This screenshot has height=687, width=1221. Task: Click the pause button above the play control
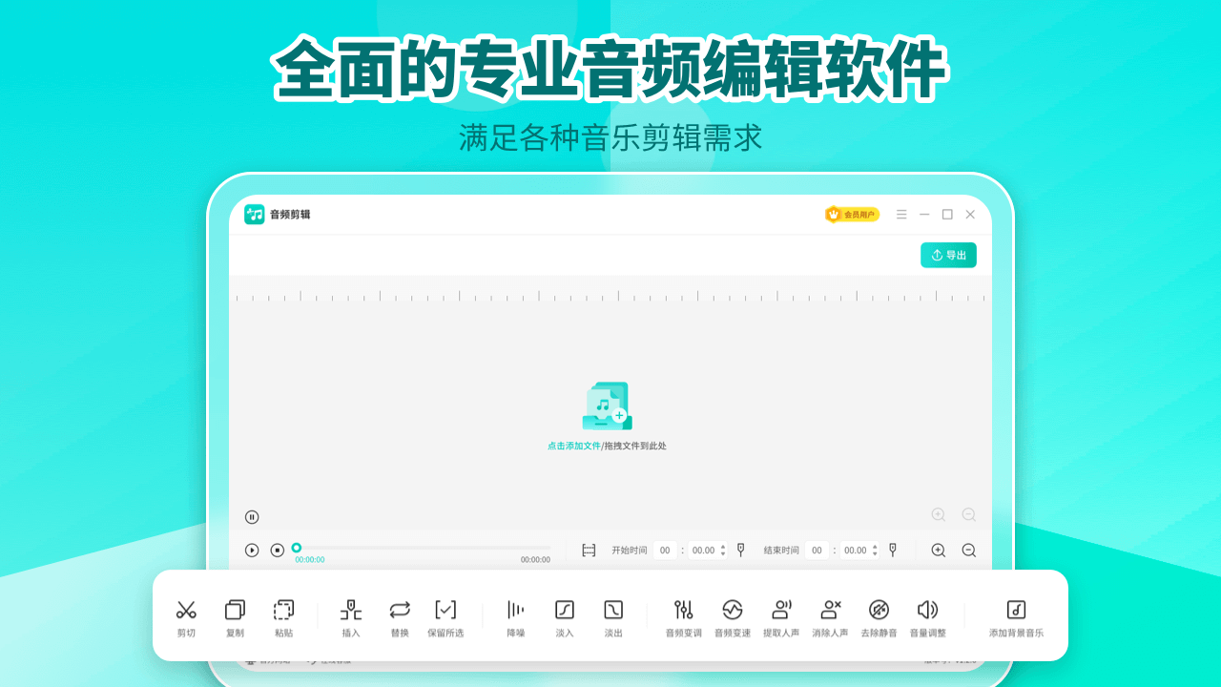252,517
